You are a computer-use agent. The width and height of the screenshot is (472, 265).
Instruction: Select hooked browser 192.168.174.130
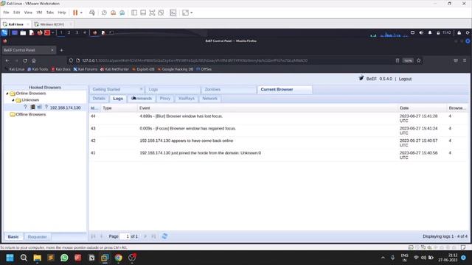click(65, 107)
